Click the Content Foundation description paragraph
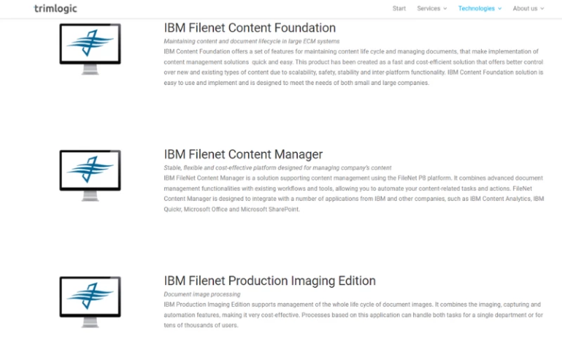The image size is (562, 337). pyautogui.click(x=351, y=67)
